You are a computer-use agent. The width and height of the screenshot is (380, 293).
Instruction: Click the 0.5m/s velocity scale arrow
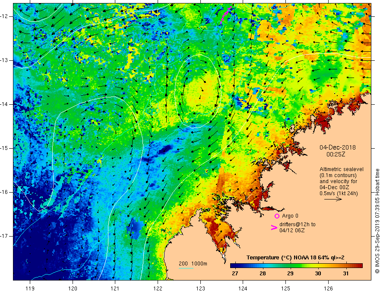pos(333,199)
